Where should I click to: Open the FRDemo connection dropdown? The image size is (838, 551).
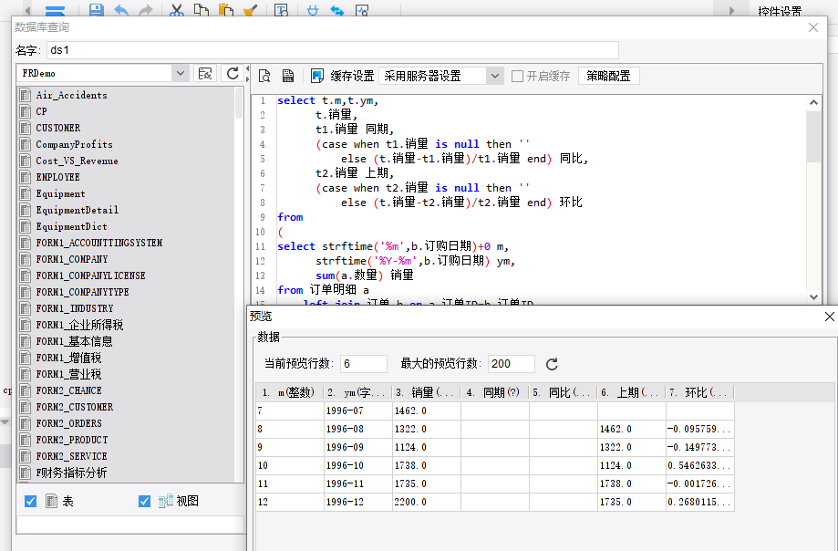pos(181,73)
